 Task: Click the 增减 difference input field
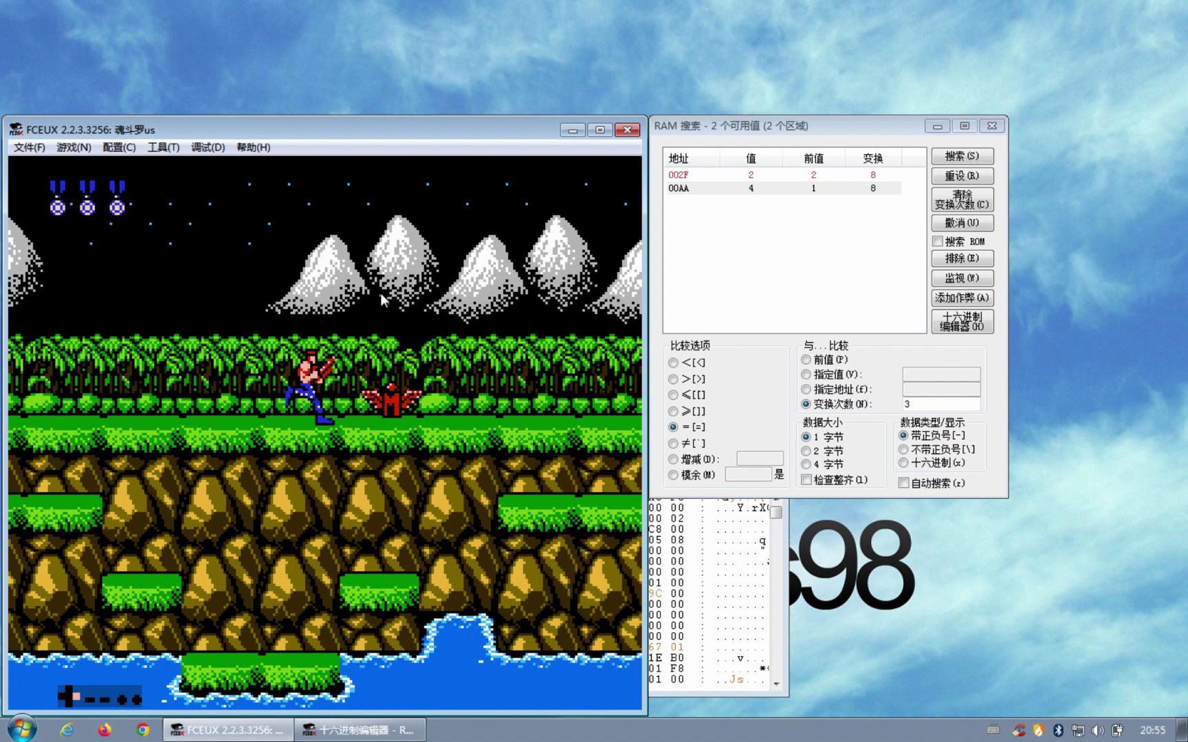pos(760,458)
